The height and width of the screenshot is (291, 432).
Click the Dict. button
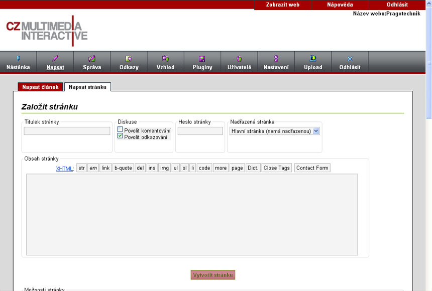[253, 168]
